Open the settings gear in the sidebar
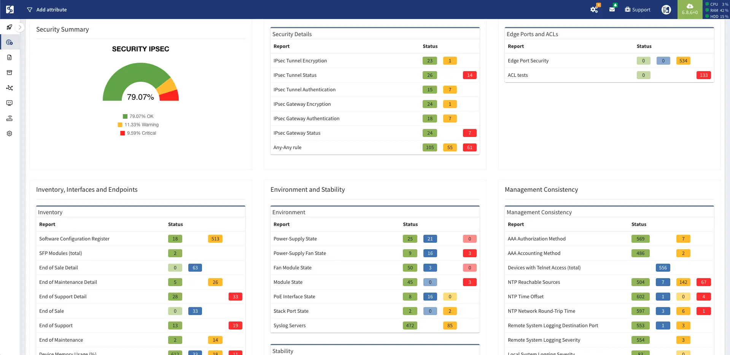730x355 pixels. tap(10, 134)
